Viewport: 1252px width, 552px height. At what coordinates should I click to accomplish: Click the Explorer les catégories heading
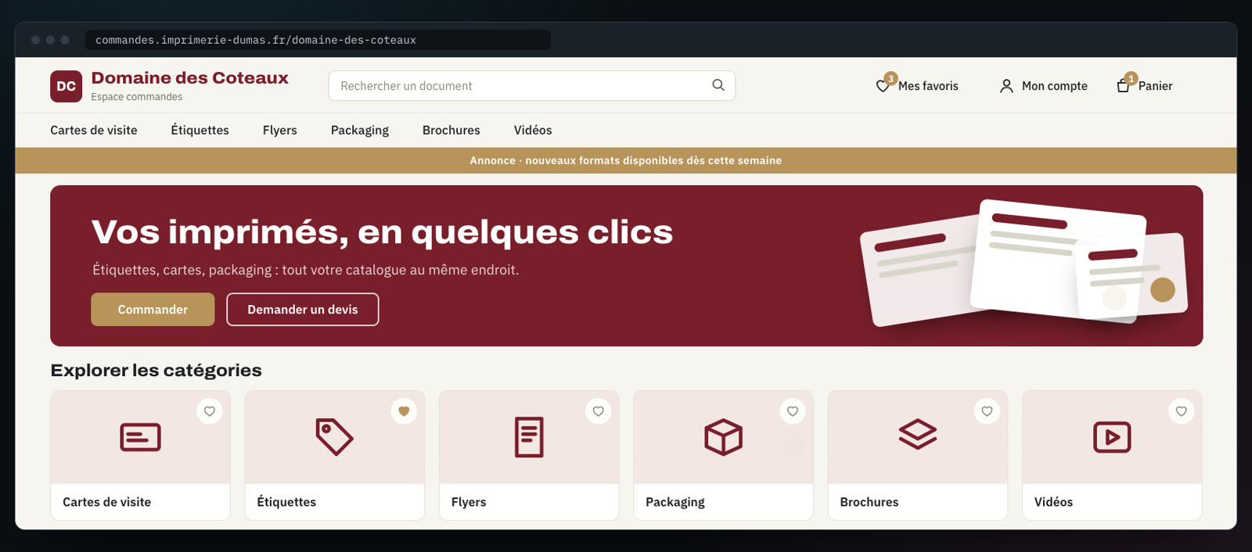(156, 370)
